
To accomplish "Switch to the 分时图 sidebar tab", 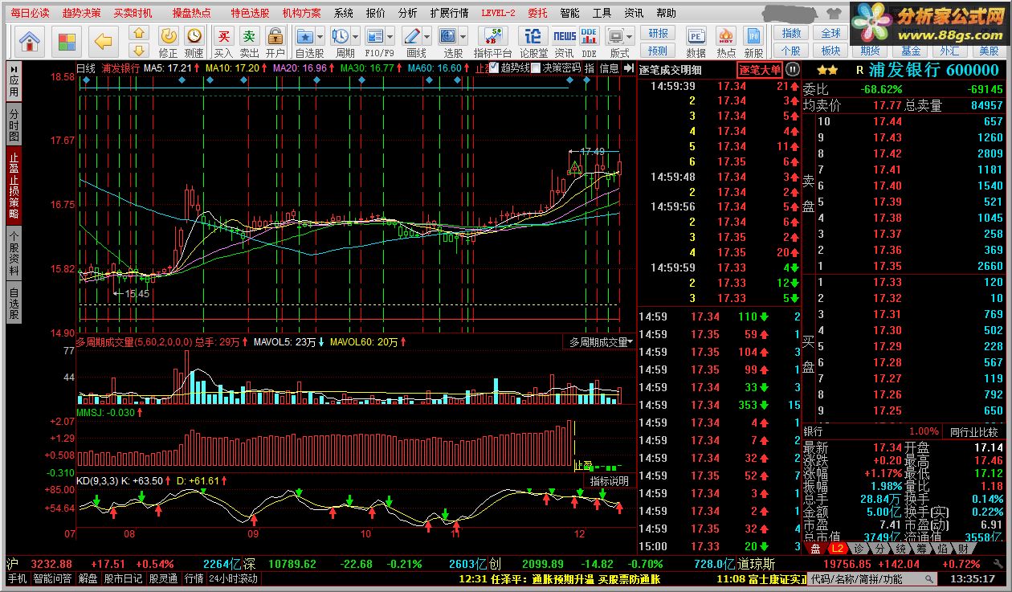I will point(14,125).
